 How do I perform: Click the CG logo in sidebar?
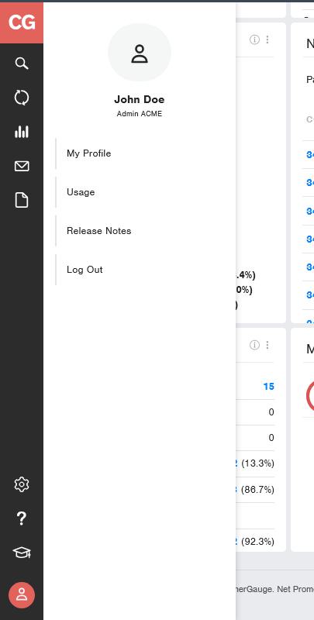click(22, 22)
